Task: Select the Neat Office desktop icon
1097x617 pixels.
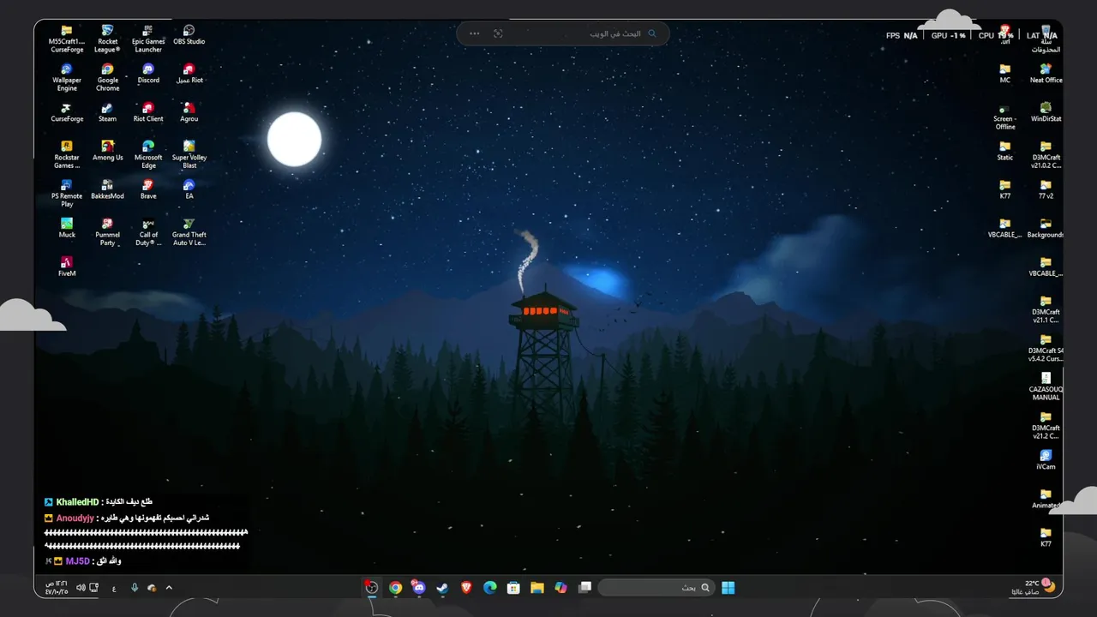Action: [1046, 74]
